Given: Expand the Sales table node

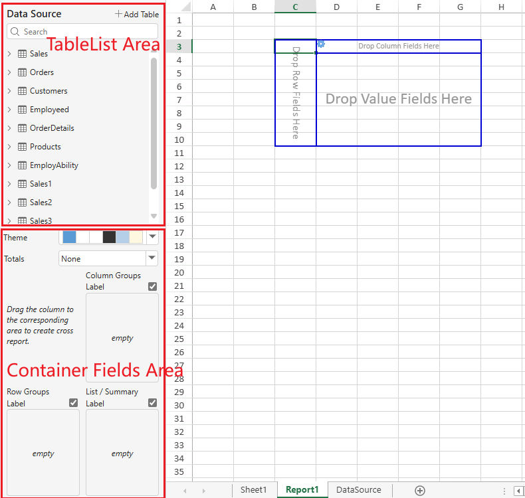Looking at the screenshot, I should pos(9,54).
